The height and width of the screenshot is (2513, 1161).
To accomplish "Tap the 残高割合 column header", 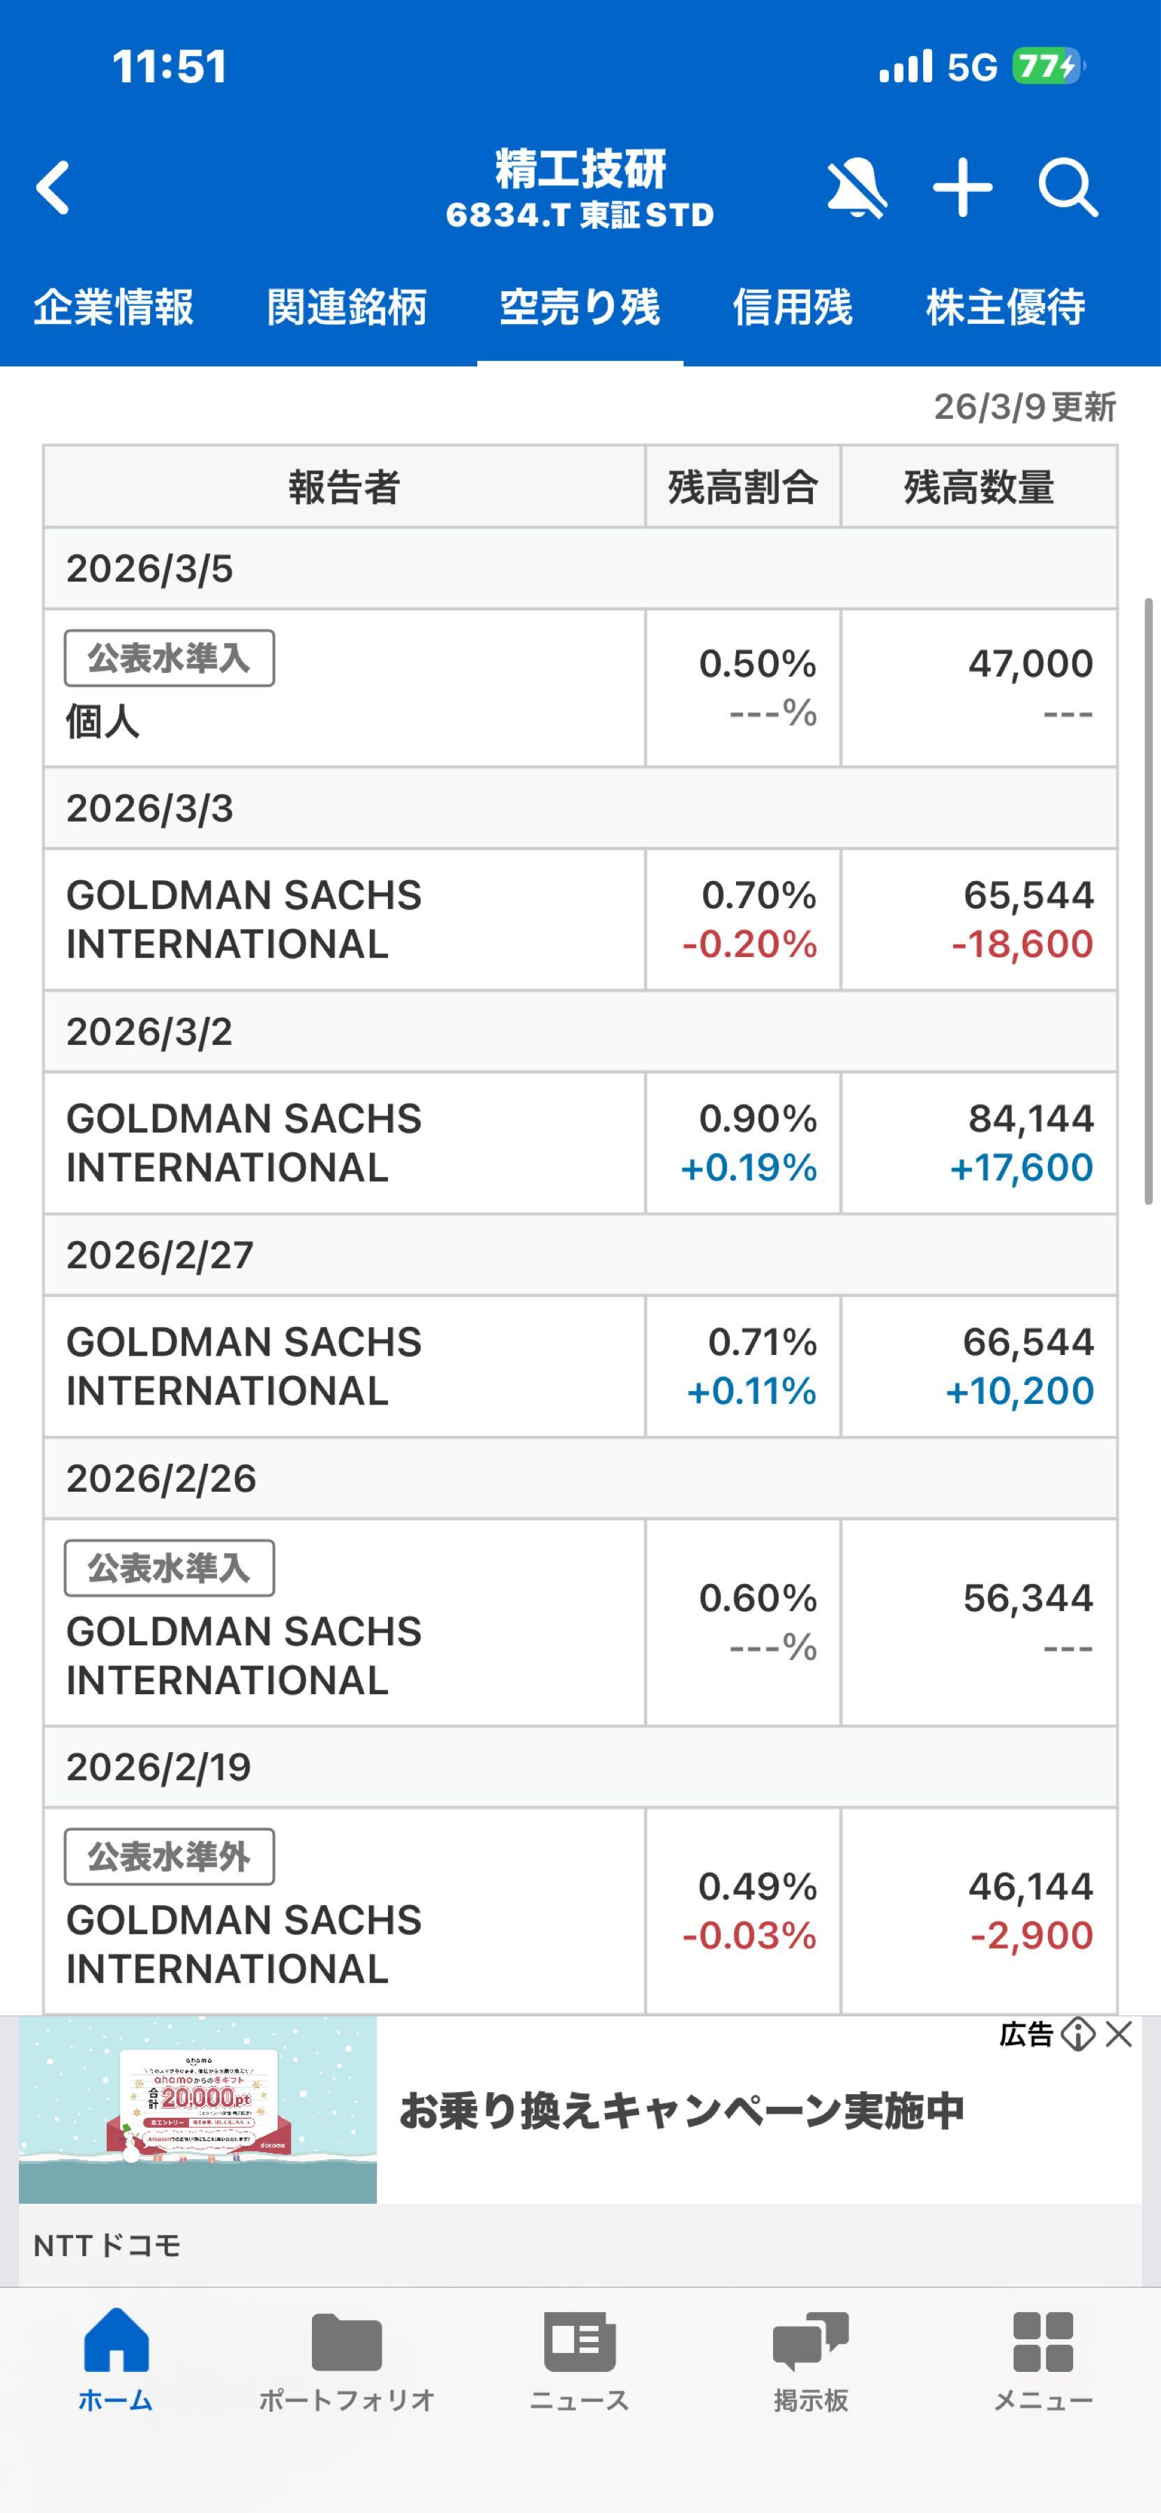I will tap(742, 487).
